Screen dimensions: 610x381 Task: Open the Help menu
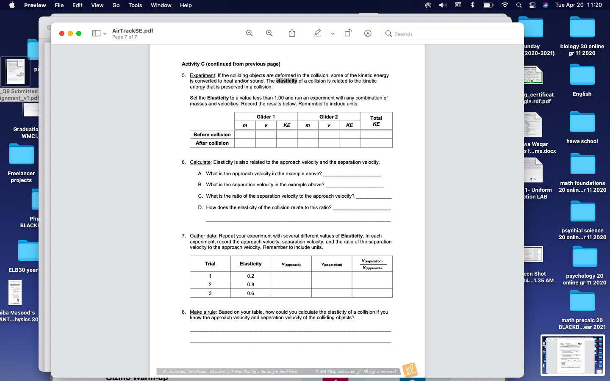[186, 5]
